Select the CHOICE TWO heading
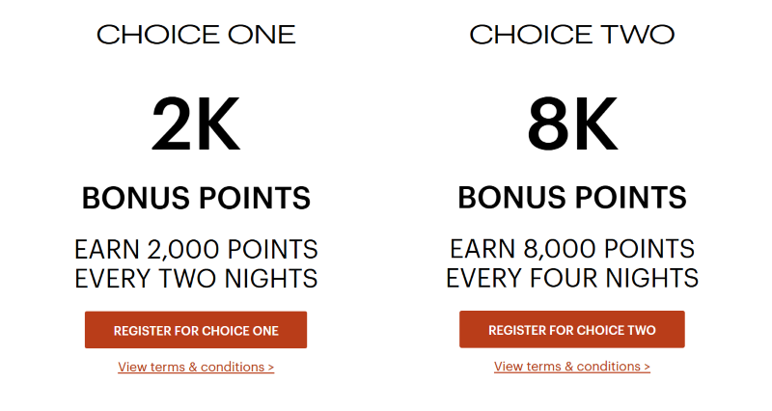The image size is (772, 411). point(572,35)
